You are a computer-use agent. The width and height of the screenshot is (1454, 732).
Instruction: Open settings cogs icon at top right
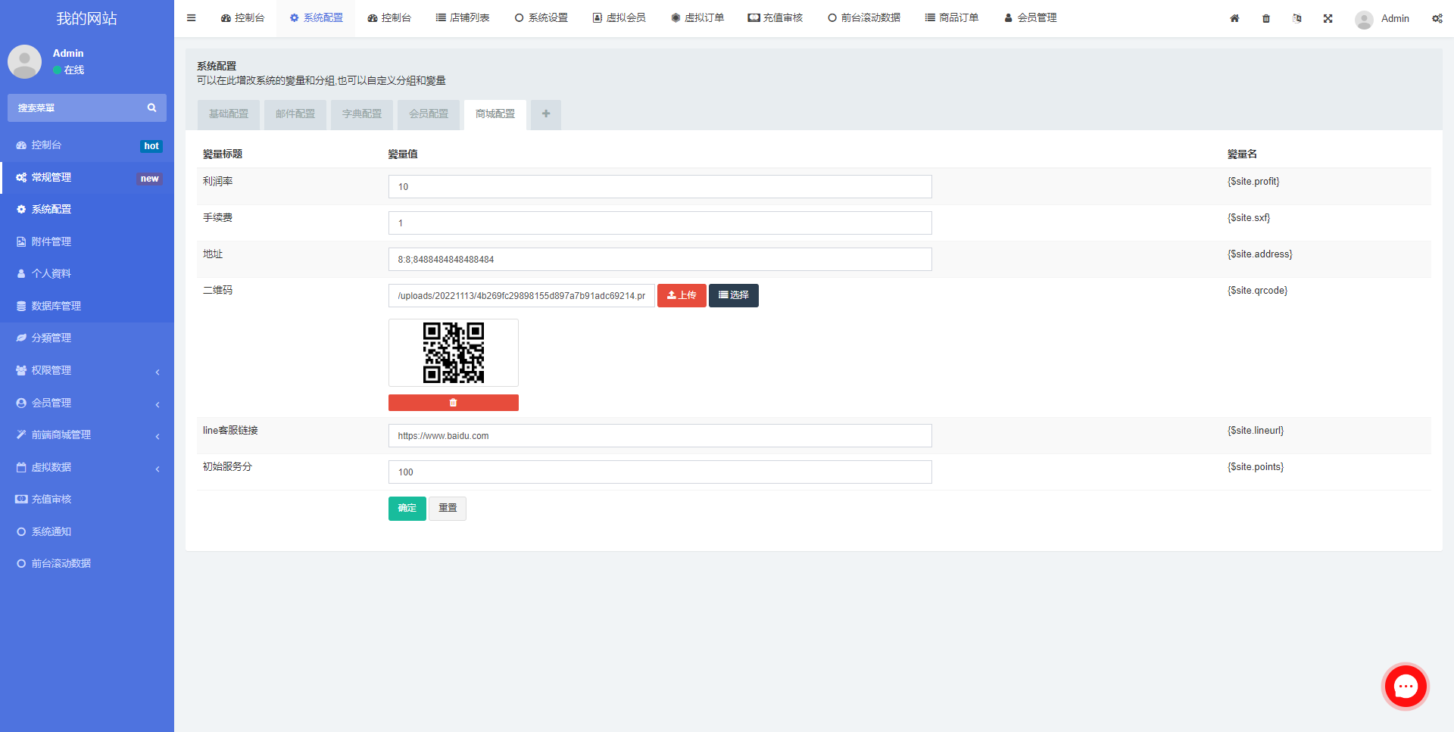[x=1437, y=18]
